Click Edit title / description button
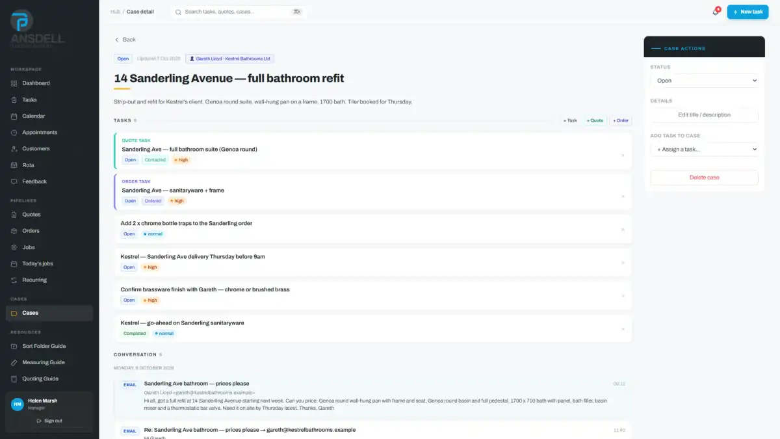Viewport: 780px width, 439px height. click(704, 115)
